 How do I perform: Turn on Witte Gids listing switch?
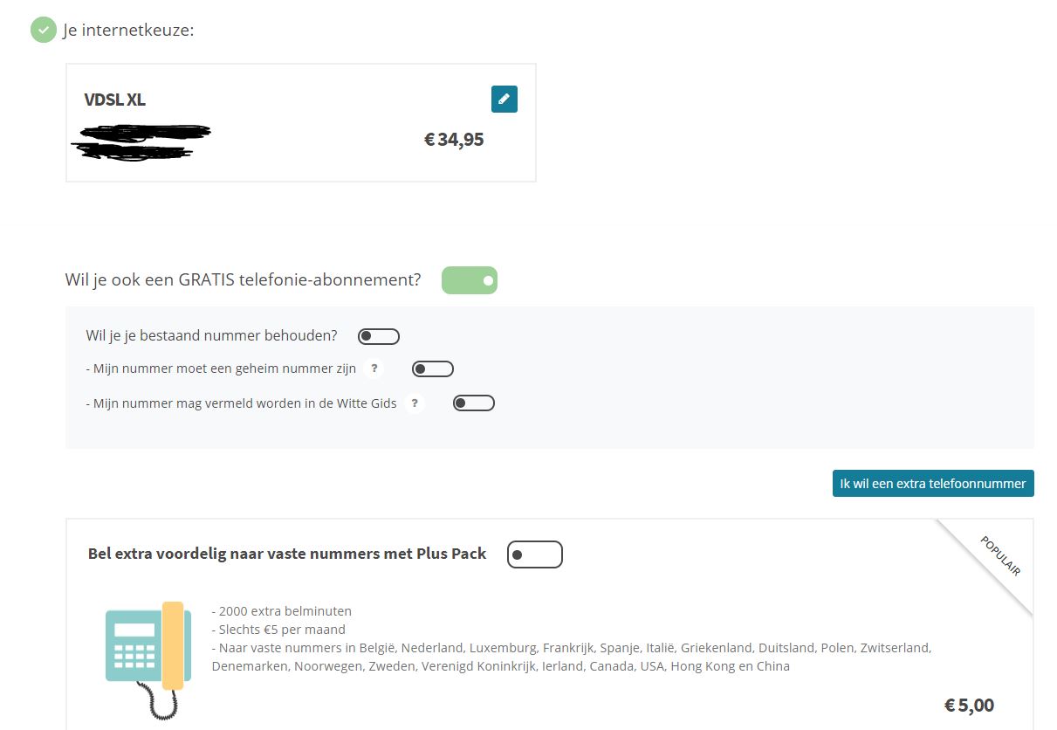(474, 403)
